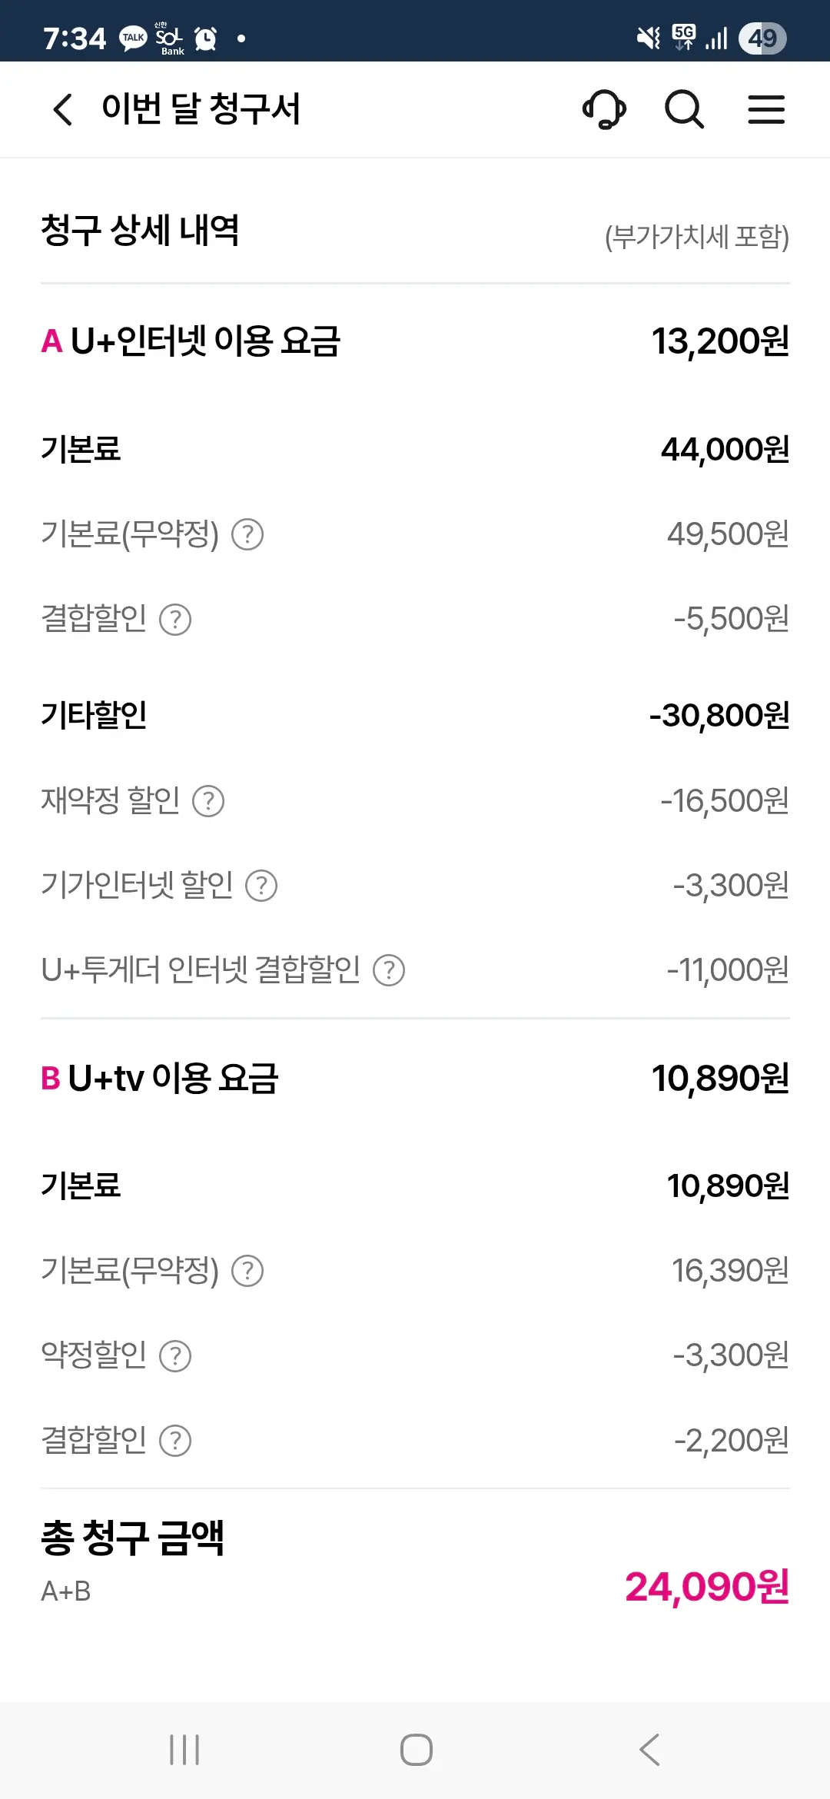Tap help icon next to 재약정 할인
The height and width of the screenshot is (1799, 830).
pos(208,801)
